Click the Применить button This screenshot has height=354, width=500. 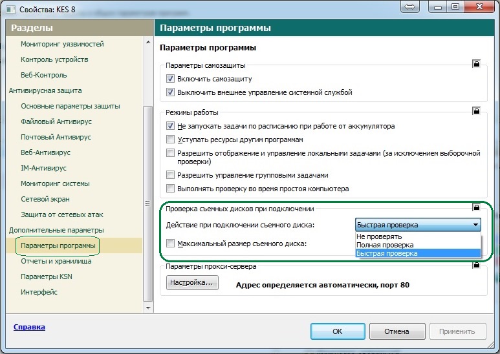point(457,331)
